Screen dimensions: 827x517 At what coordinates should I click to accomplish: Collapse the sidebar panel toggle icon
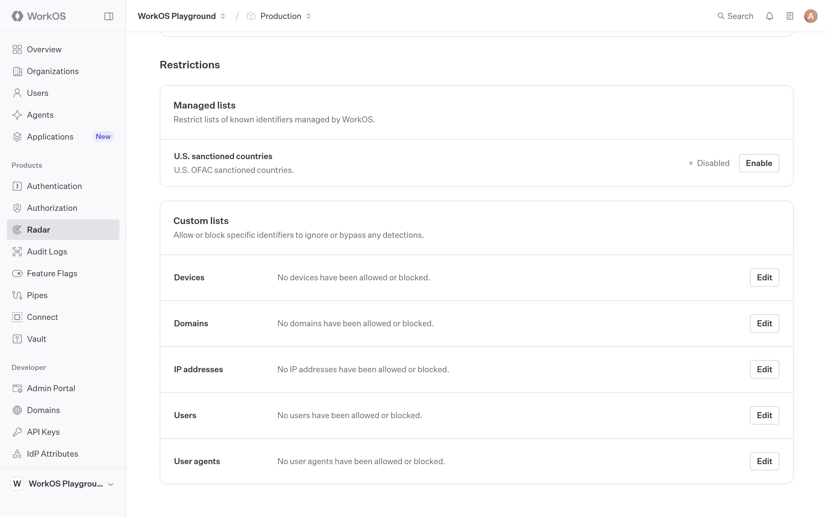coord(109,16)
